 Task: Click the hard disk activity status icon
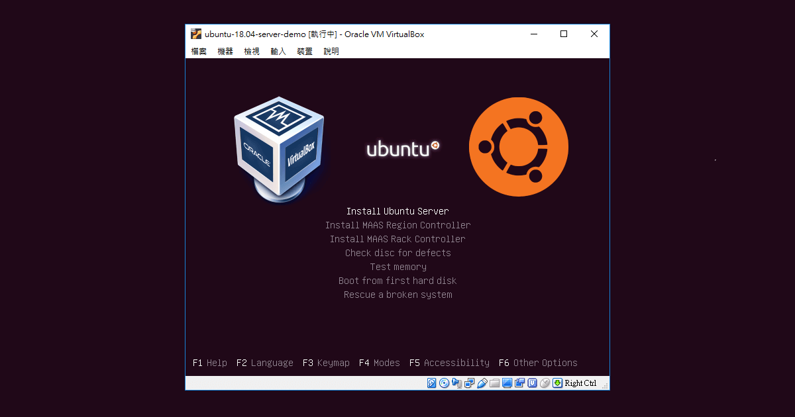click(431, 383)
